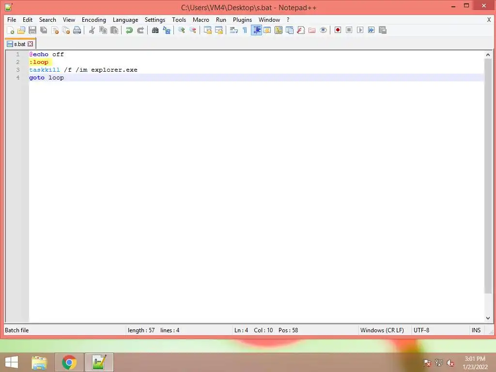Image resolution: width=496 pixels, height=372 pixels.
Task: Click the 'taskkill /f /im explorer.exe' line
Action: coord(83,70)
